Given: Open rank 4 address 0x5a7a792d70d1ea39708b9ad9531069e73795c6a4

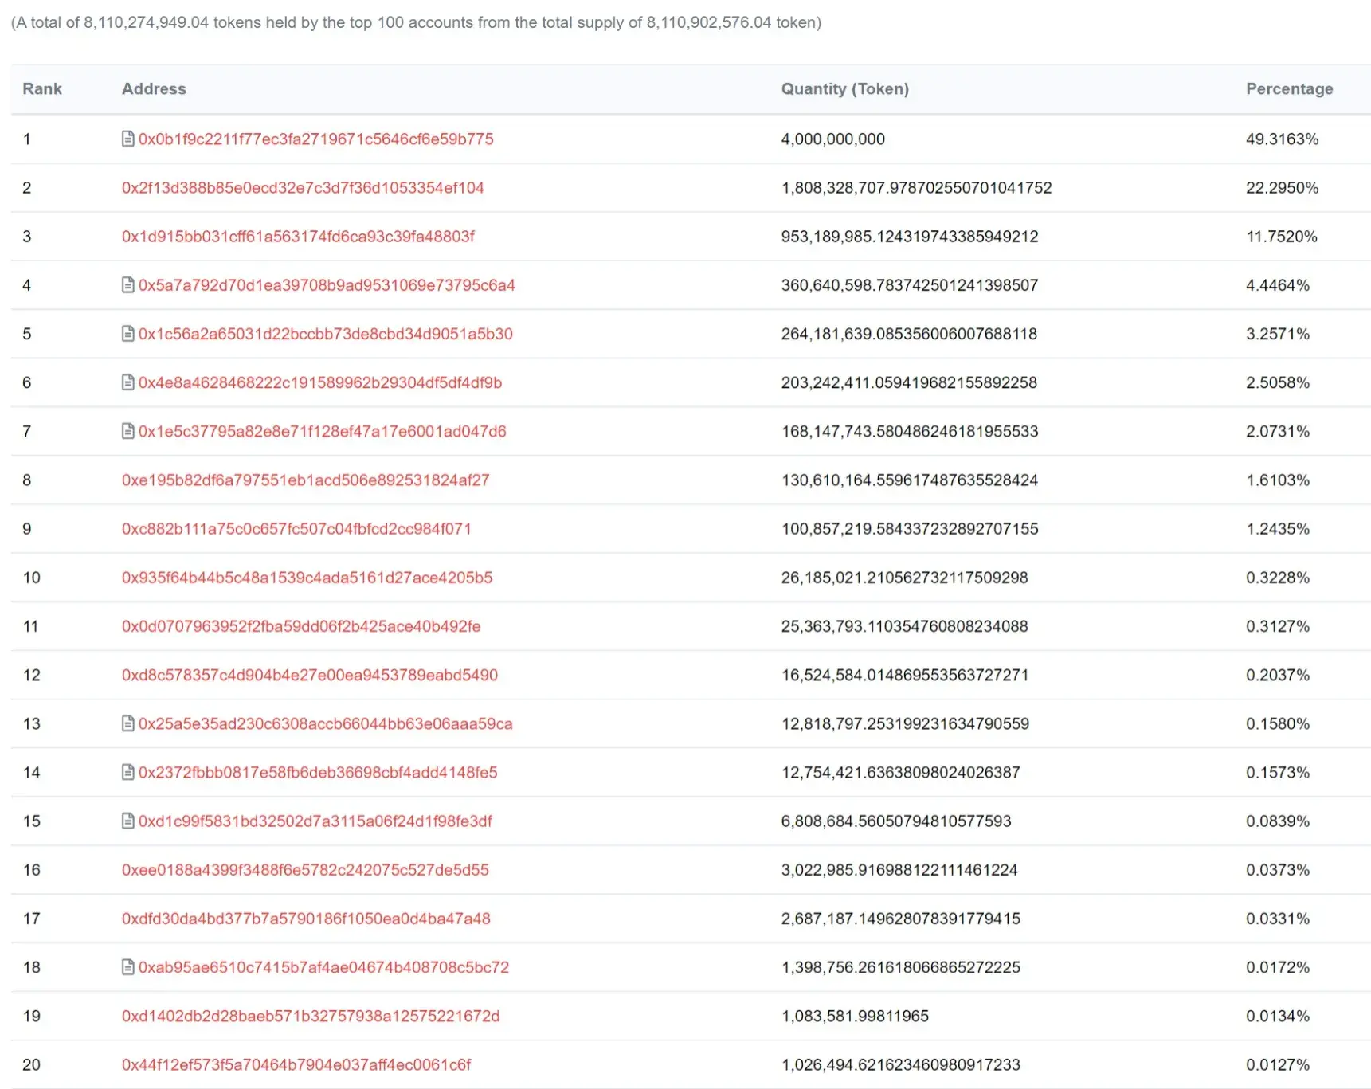Looking at the screenshot, I should tap(327, 285).
